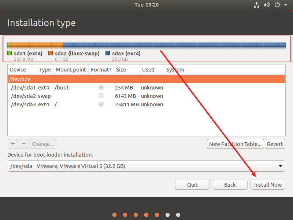
Task: Click the Used column header
Action: [x=152, y=70]
